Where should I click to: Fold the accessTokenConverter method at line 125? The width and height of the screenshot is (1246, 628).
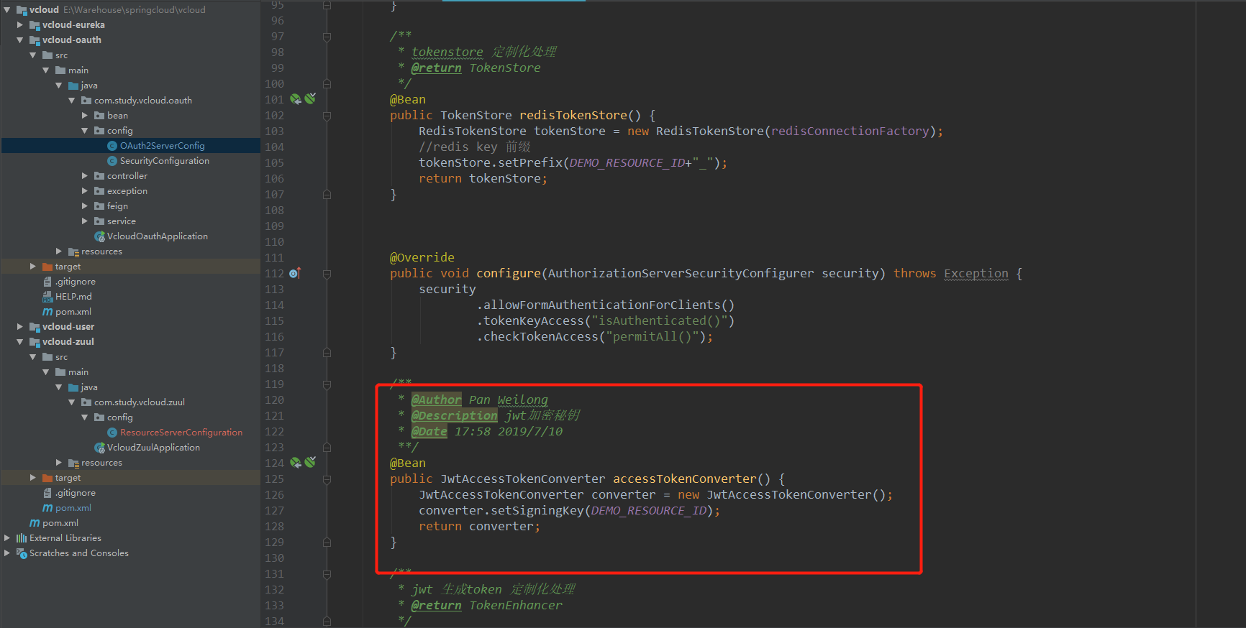pyautogui.click(x=327, y=479)
